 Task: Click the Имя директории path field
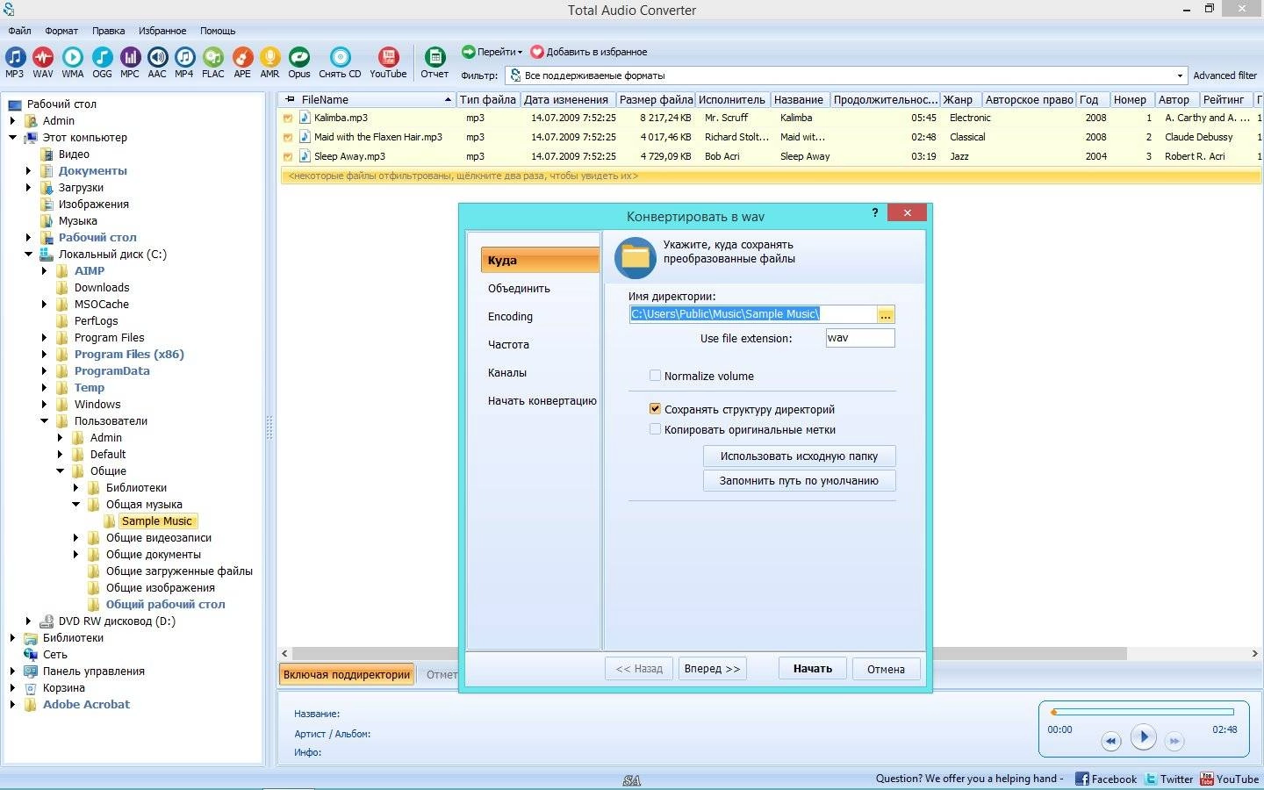point(752,314)
